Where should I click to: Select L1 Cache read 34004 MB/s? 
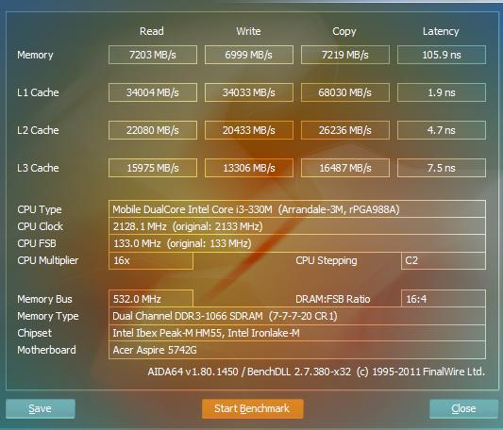[153, 92]
